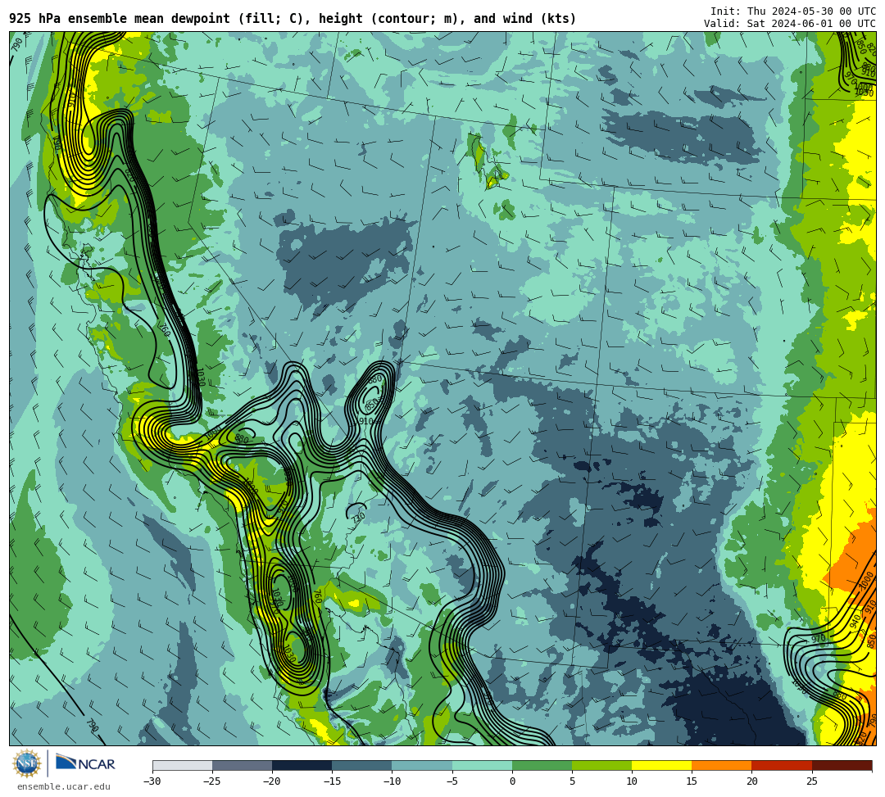Click the -15 colorbar tick label
Screen dimensions: 885x797
click(x=332, y=781)
